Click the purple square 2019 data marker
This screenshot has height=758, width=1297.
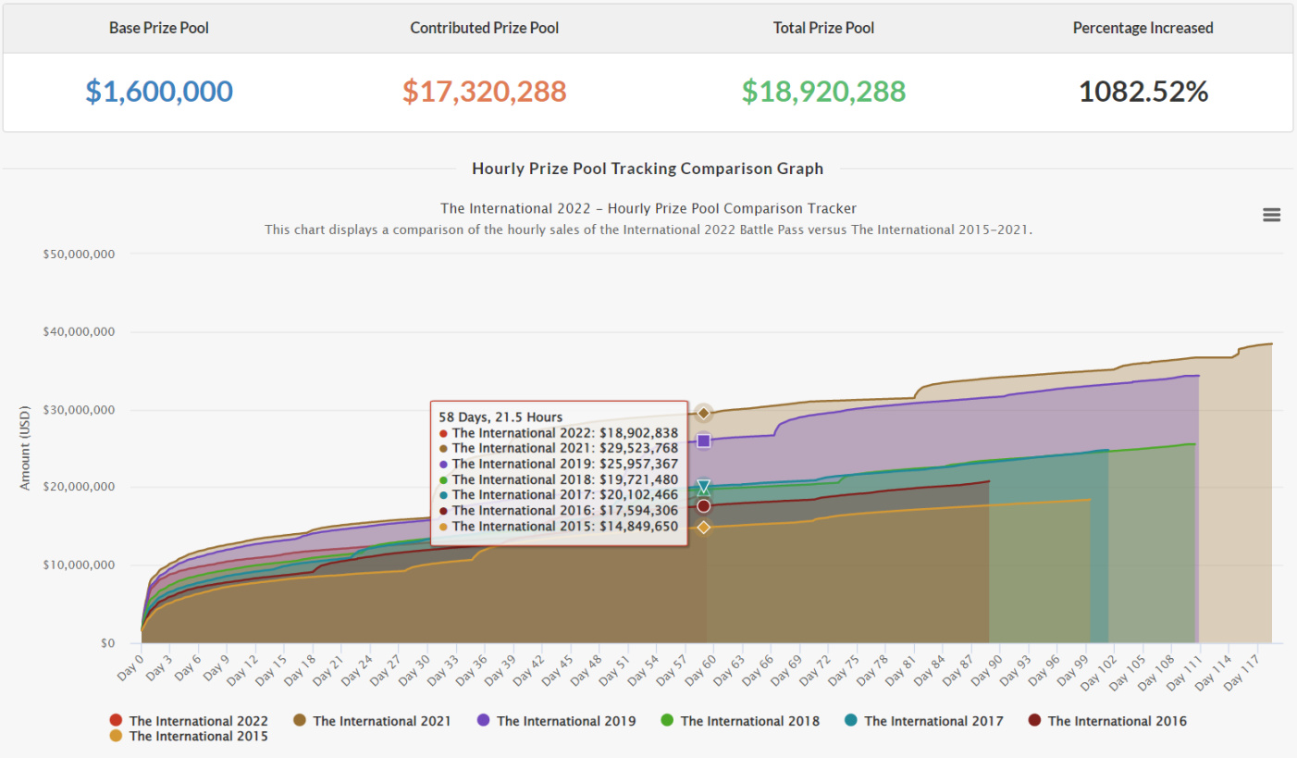click(703, 441)
